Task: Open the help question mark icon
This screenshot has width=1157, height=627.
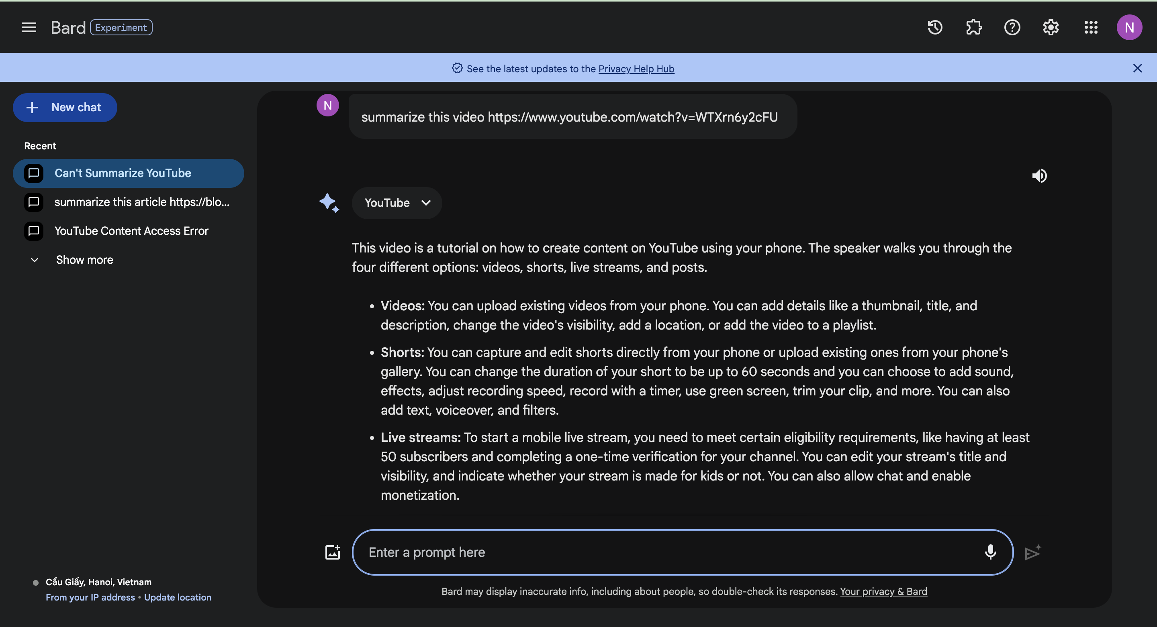Action: 1012,27
